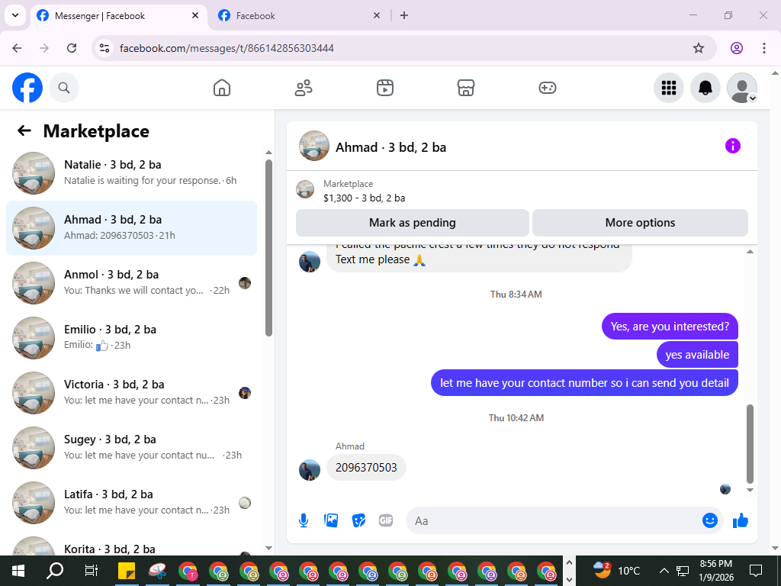Reload the page
This screenshot has height=586, width=781.
tap(72, 48)
